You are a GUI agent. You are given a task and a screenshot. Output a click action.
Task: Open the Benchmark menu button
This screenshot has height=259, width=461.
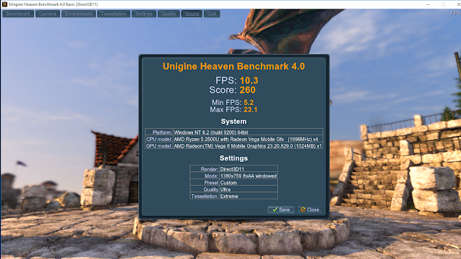click(x=18, y=14)
